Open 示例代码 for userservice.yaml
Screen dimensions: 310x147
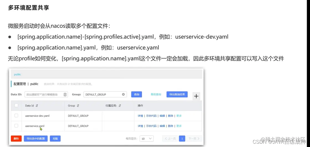(x=151, y=126)
